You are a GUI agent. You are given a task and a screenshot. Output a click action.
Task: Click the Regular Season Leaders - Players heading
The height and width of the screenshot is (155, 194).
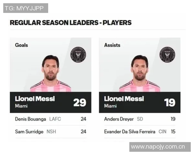pyautogui.click(x=70, y=23)
